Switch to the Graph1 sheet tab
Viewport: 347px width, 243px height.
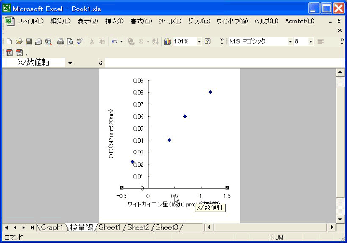pos(52,228)
